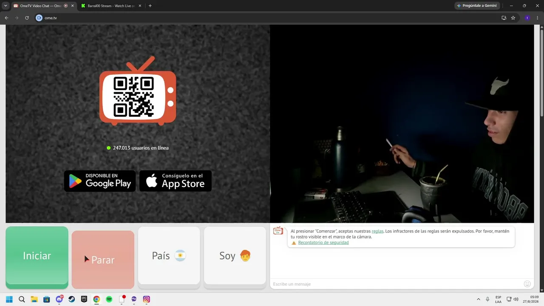The height and width of the screenshot is (306, 544).
Task: Open Epic Games Launcher from the taskbar
Action: pyautogui.click(x=84, y=299)
